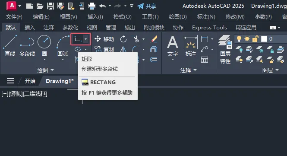Switch to the Express Tools ribbon tab
The image size is (287, 156).
click(x=209, y=28)
